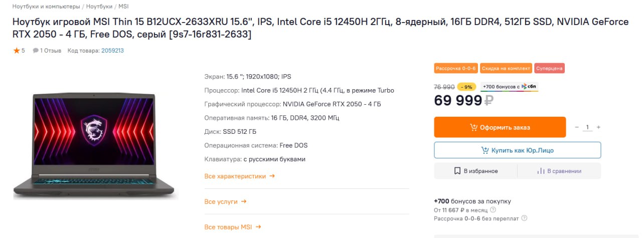
Task: Go to MSI breadcrumb category
Action: click(x=123, y=7)
